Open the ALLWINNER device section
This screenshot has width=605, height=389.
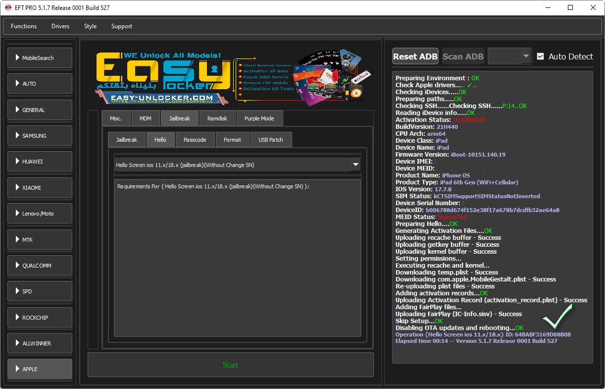click(40, 343)
